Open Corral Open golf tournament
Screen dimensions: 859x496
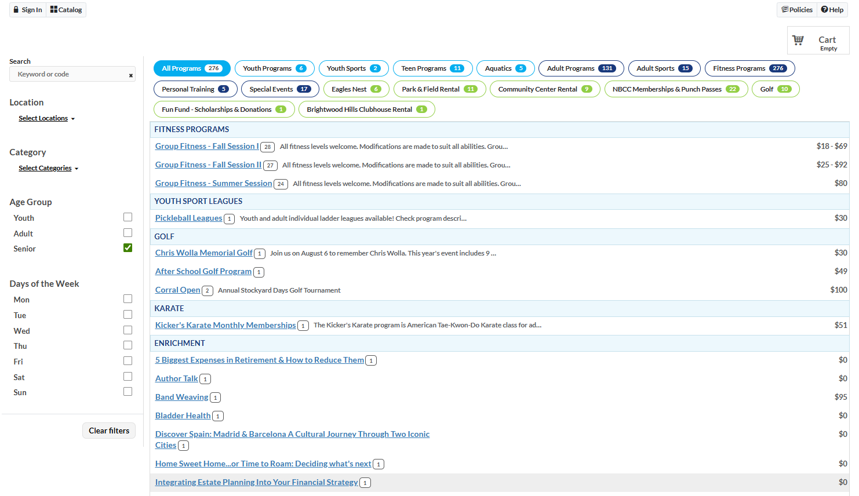pyautogui.click(x=177, y=290)
